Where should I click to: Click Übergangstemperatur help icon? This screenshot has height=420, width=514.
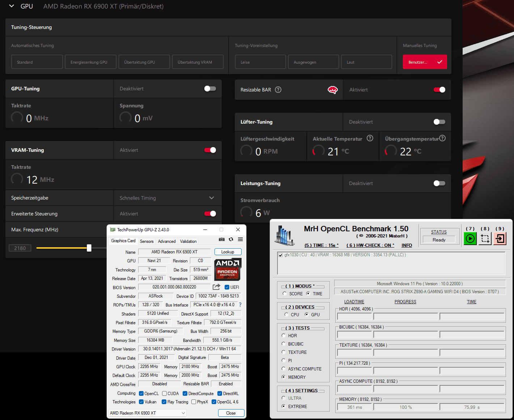click(x=442, y=138)
